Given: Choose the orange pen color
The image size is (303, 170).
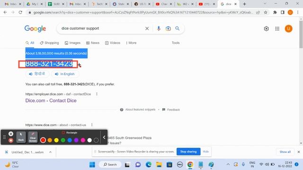Looking at the screenshot, I should [x=50, y=140].
